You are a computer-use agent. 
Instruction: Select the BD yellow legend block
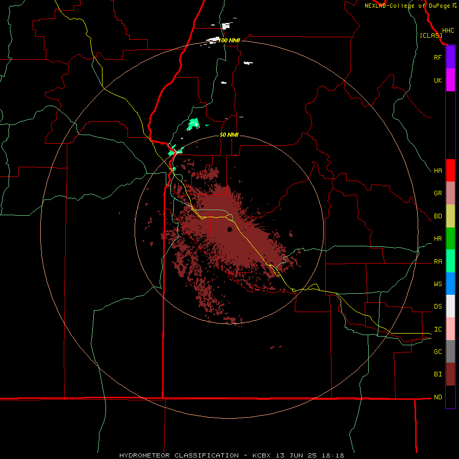[x=450, y=216]
